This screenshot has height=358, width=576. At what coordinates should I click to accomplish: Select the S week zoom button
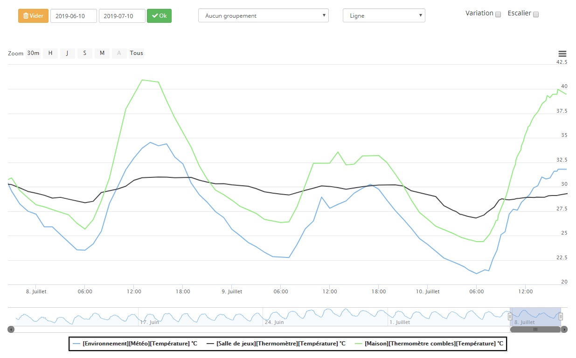[x=84, y=53]
